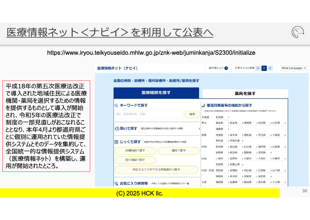Click the document icon beside じっくり探す
Screen dimensions: 310x220
[116, 142]
